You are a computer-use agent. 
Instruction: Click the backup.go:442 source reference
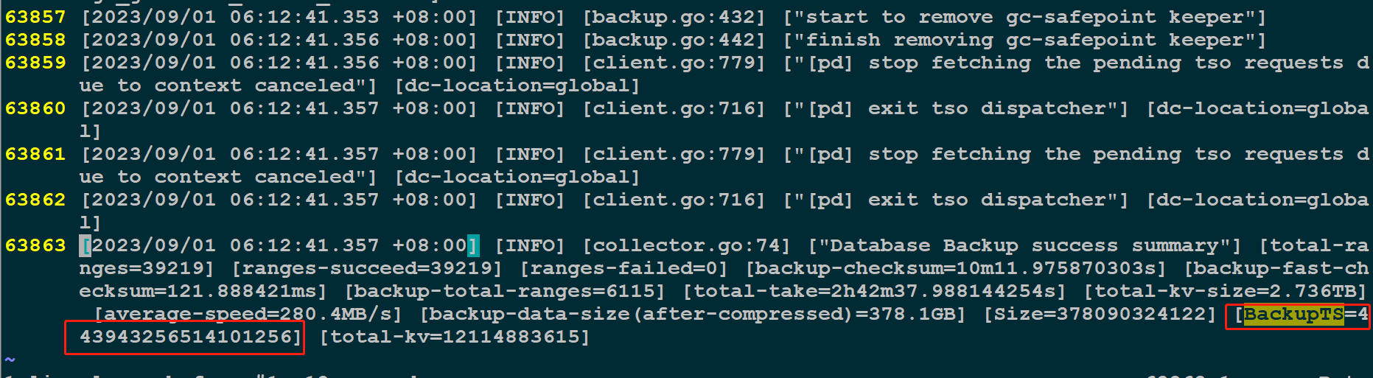pyautogui.click(x=674, y=40)
